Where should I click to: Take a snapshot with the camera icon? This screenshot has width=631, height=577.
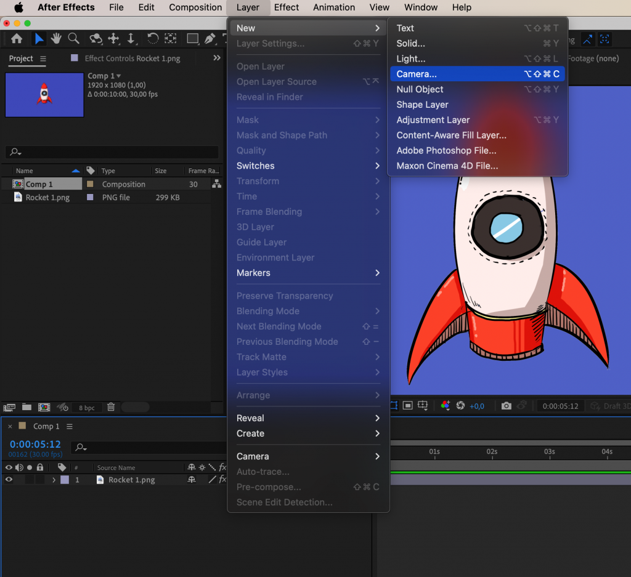pos(507,406)
